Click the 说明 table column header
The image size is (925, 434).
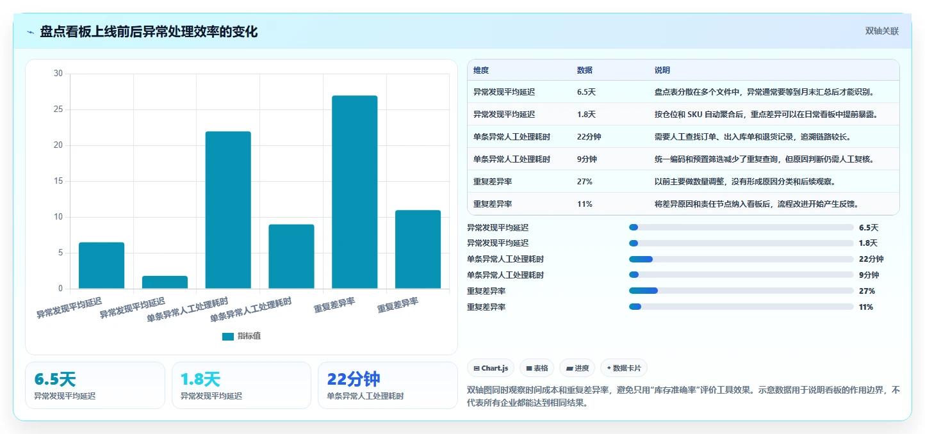pos(662,70)
